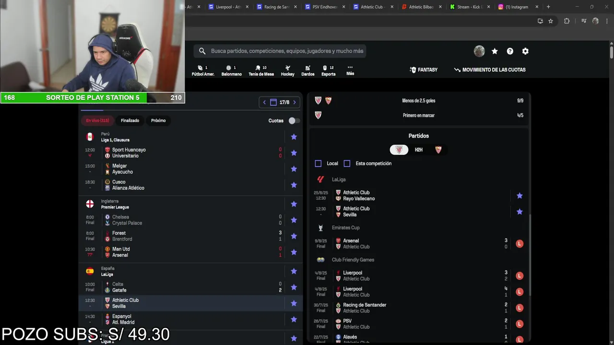Star the Chelsea vs Crystal Palace match
This screenshot has width=614, height=345.
[x=294, y=220]
